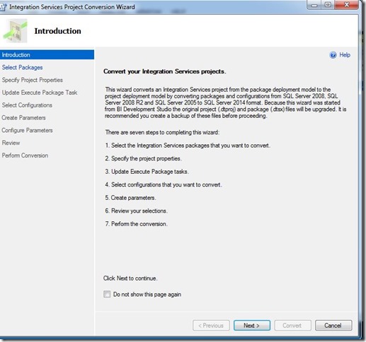Click the < Previous button
This screenshot has width=366, height=342.
click(211, 325)
